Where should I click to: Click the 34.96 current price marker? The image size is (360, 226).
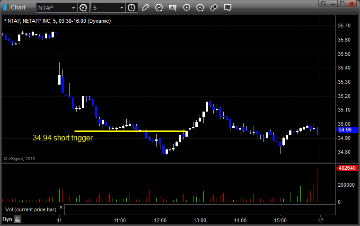tap(347, 130)
